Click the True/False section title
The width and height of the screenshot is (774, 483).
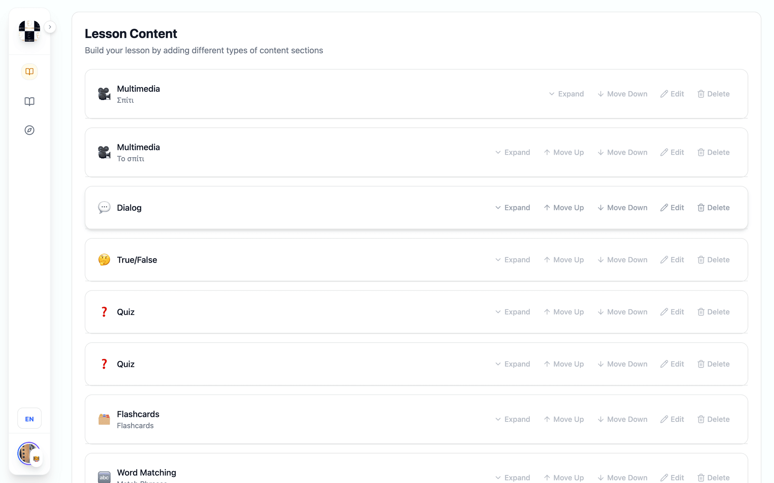137,260
